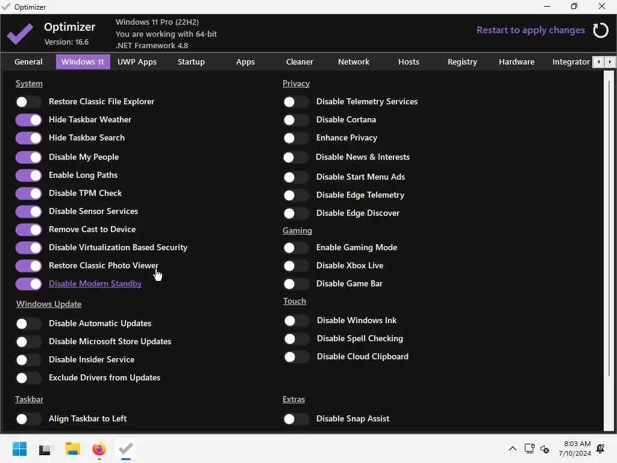Toggle Disable Spell Checking
The image size is (617, 463).
296,339
